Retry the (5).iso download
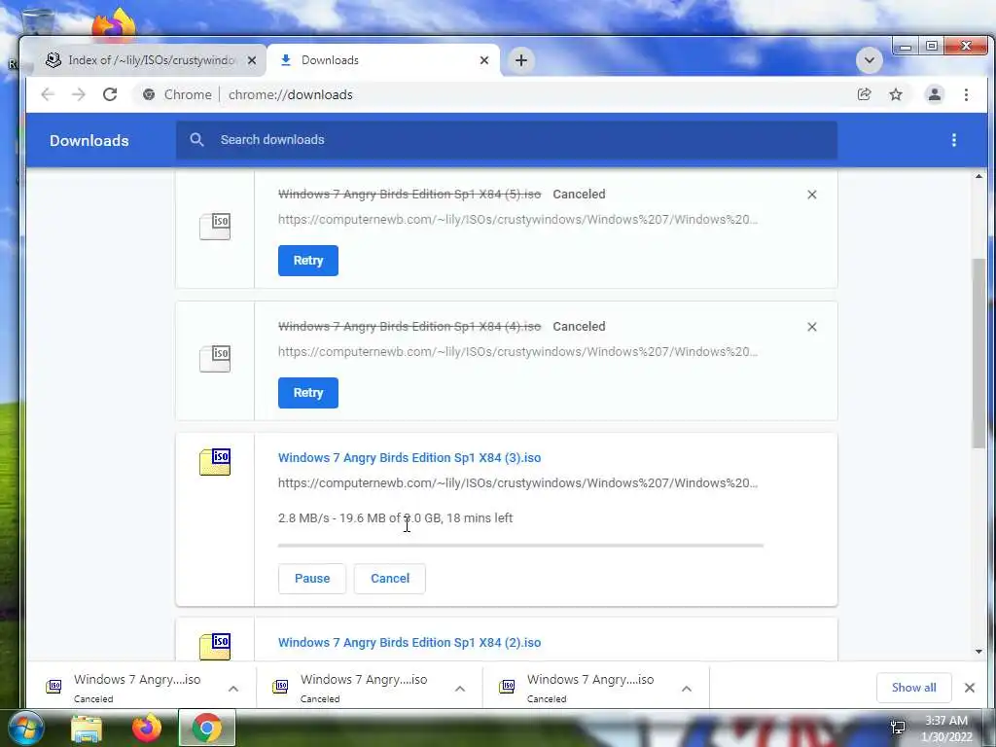996x747 pixels. click(308, 261)
